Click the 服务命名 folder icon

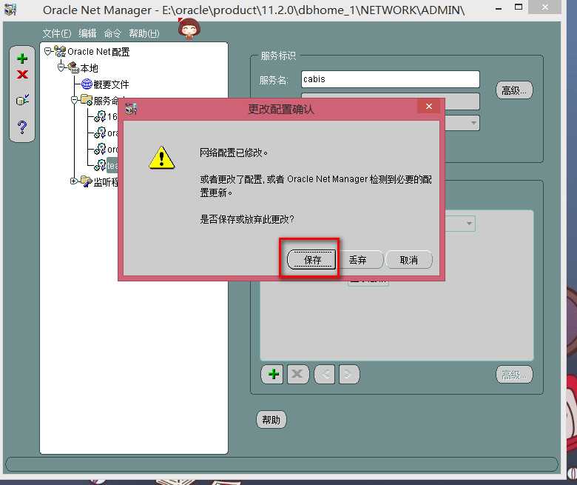point(87,100)
